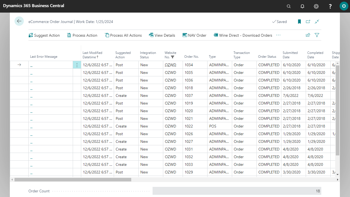Open this page in a new window
350x197 pixels.
pyautogui.click(x=308, y=22)
